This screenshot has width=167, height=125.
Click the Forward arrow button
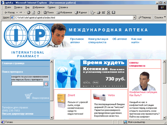[x=21, y=13]
